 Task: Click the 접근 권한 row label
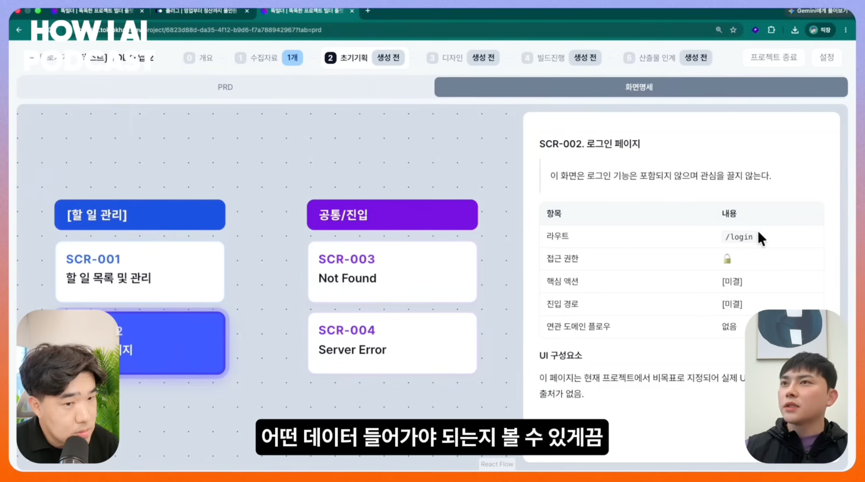pos(562,259)
